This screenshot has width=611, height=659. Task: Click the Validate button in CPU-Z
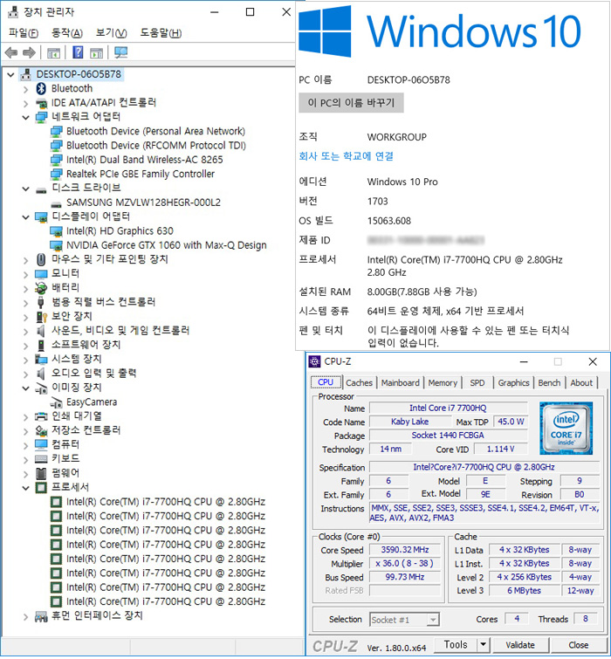tap(520, 645)
